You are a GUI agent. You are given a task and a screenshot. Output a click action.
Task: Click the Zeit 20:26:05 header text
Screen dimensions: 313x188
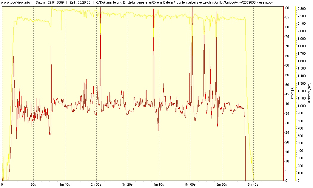tap(80, 2)
